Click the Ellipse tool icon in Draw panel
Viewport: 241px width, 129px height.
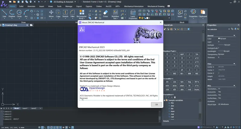(x=32, y=11)
